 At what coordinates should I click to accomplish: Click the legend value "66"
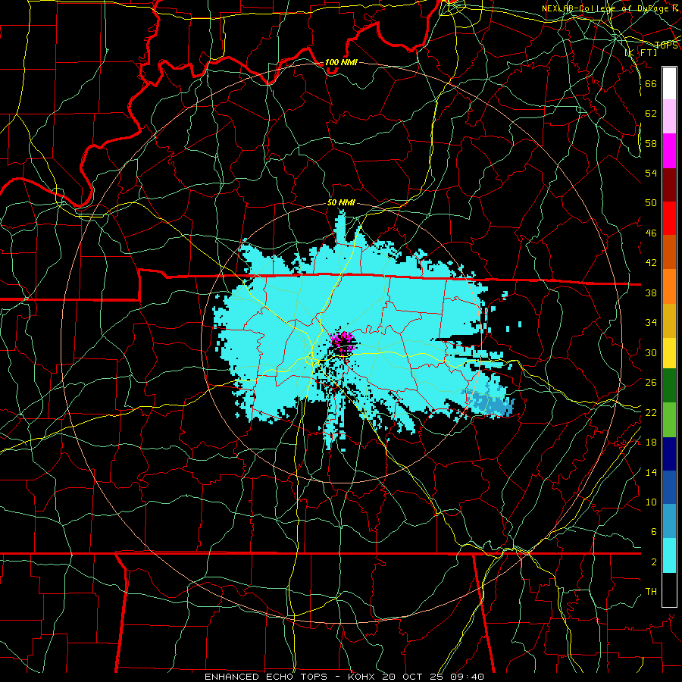[651, 83]
